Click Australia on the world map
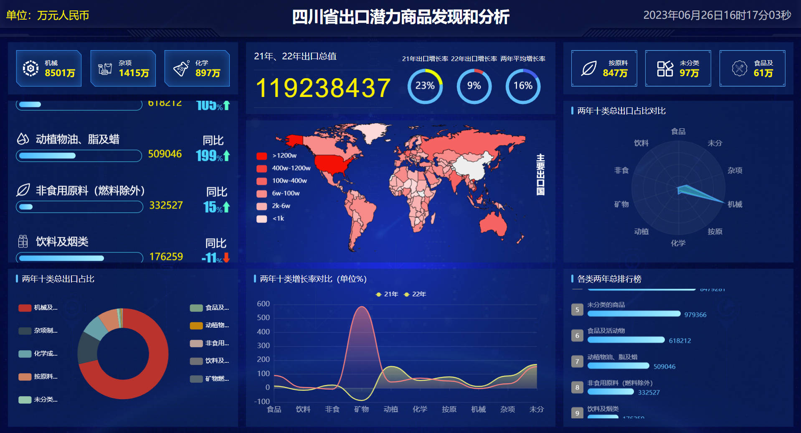801x433 pixels. 493,224
